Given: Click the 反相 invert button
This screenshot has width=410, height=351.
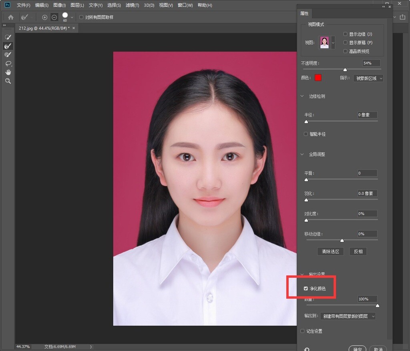Looking at the screenshot, I should [x=358, y=251].
